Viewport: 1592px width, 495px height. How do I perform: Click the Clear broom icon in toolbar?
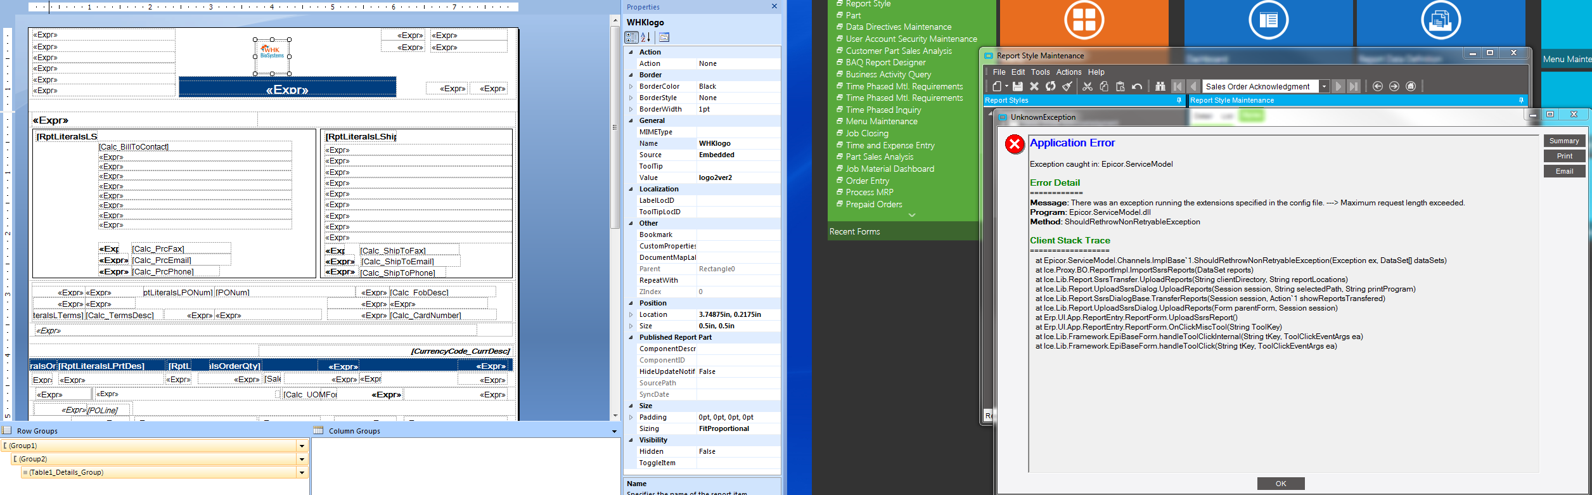pos(1067,86)
